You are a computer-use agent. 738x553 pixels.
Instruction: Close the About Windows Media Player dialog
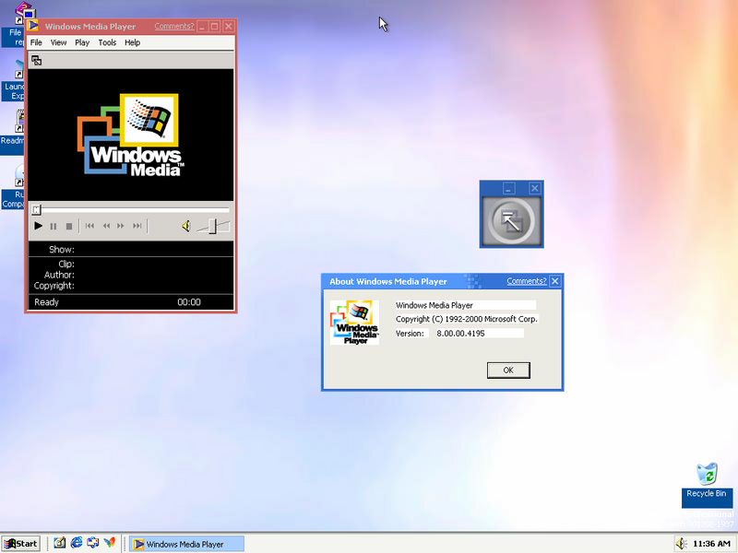point(555,281)
